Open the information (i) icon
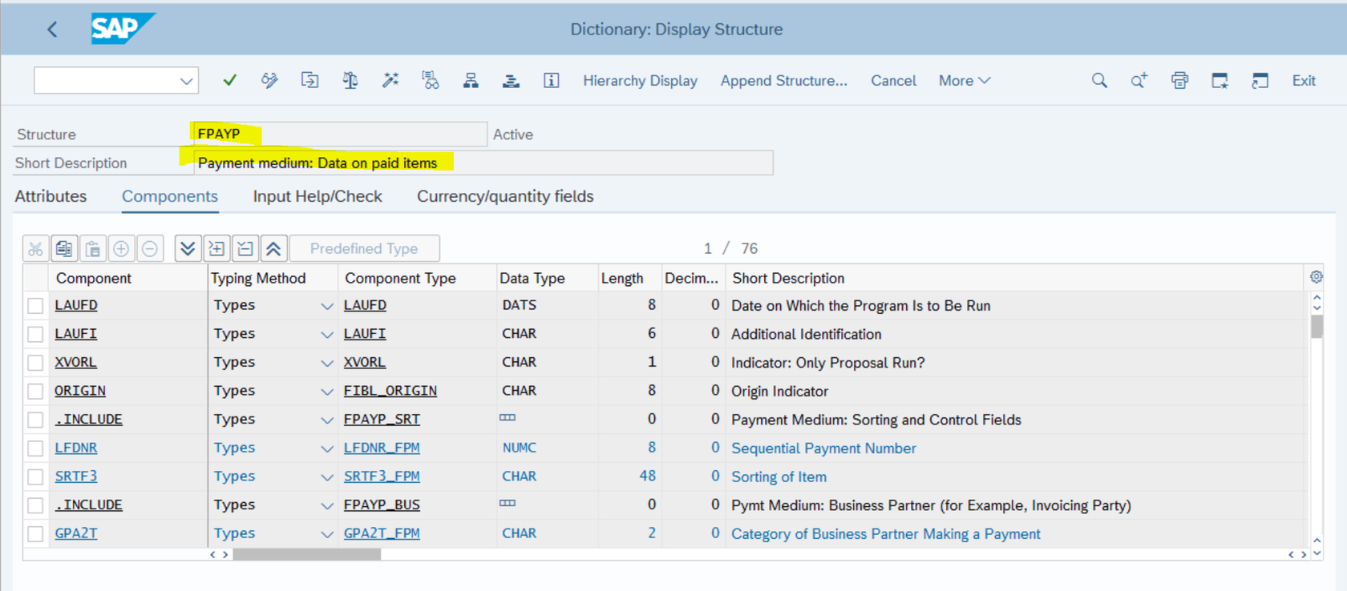Image resolution: width=1347 pixels, height=591 pixels. coord(551,80)
